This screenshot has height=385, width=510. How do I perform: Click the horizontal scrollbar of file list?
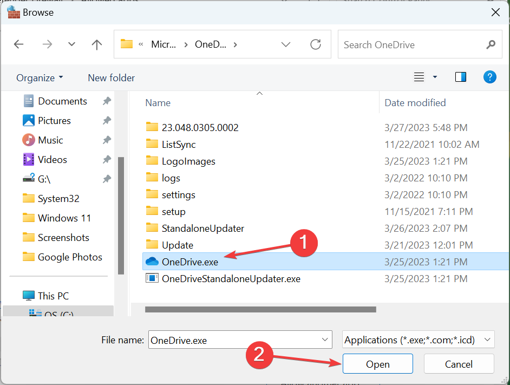260,309
